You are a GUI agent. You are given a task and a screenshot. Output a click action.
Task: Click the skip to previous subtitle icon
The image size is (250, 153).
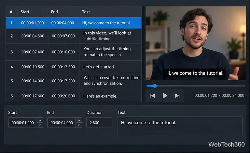[x=153, y=96]
